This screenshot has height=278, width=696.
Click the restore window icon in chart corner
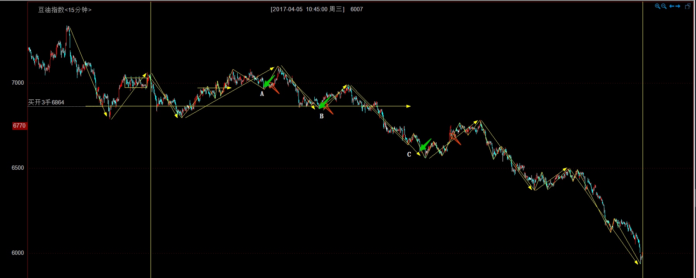pos(687,6)
